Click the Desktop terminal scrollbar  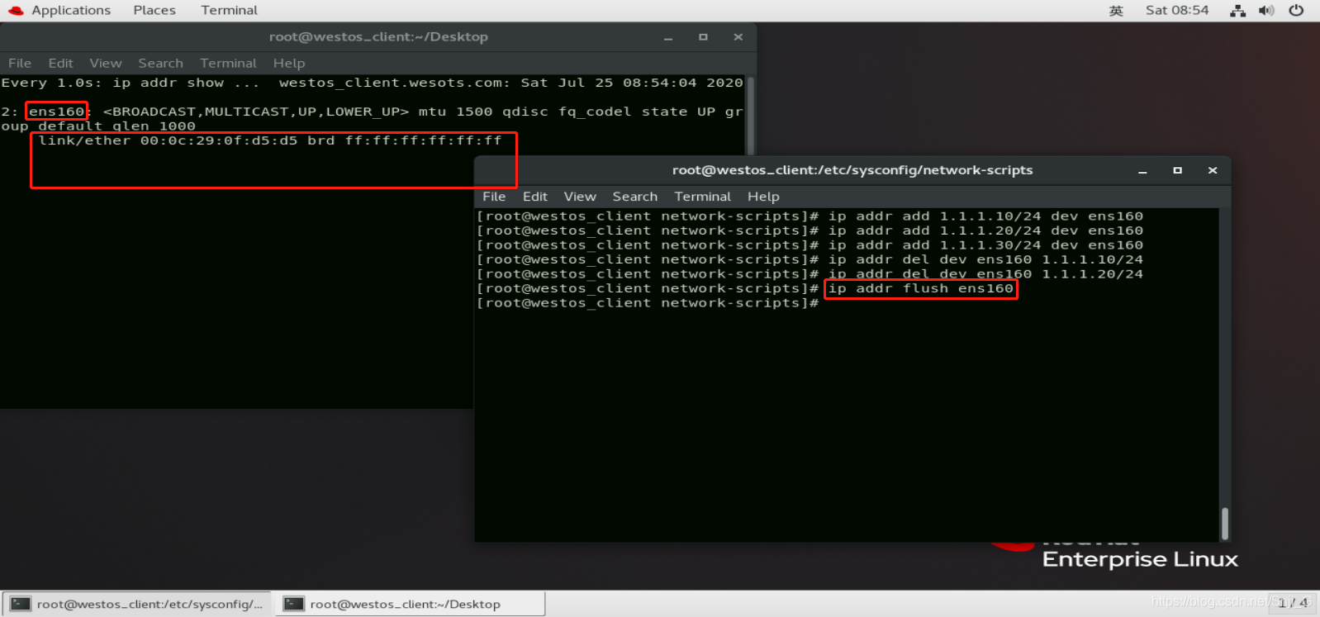pos(751,116)
